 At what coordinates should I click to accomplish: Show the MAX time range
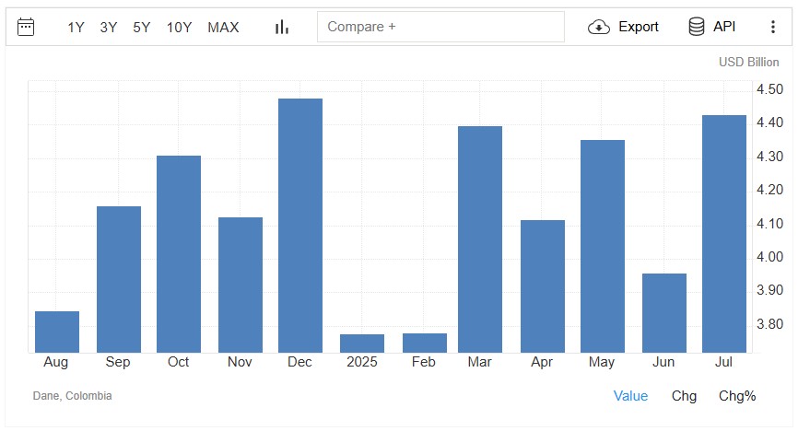pyautogui.click(x=223, y=28)
